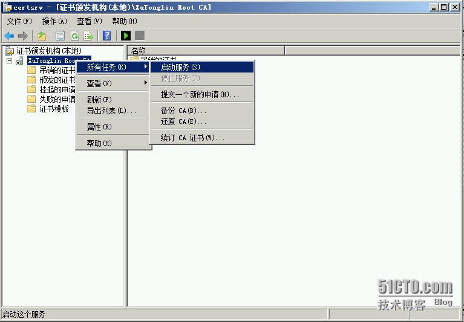Choose 续订 CA 证书(W)... entry
This screenshot has width=464, height=322.
coord(203,138)
